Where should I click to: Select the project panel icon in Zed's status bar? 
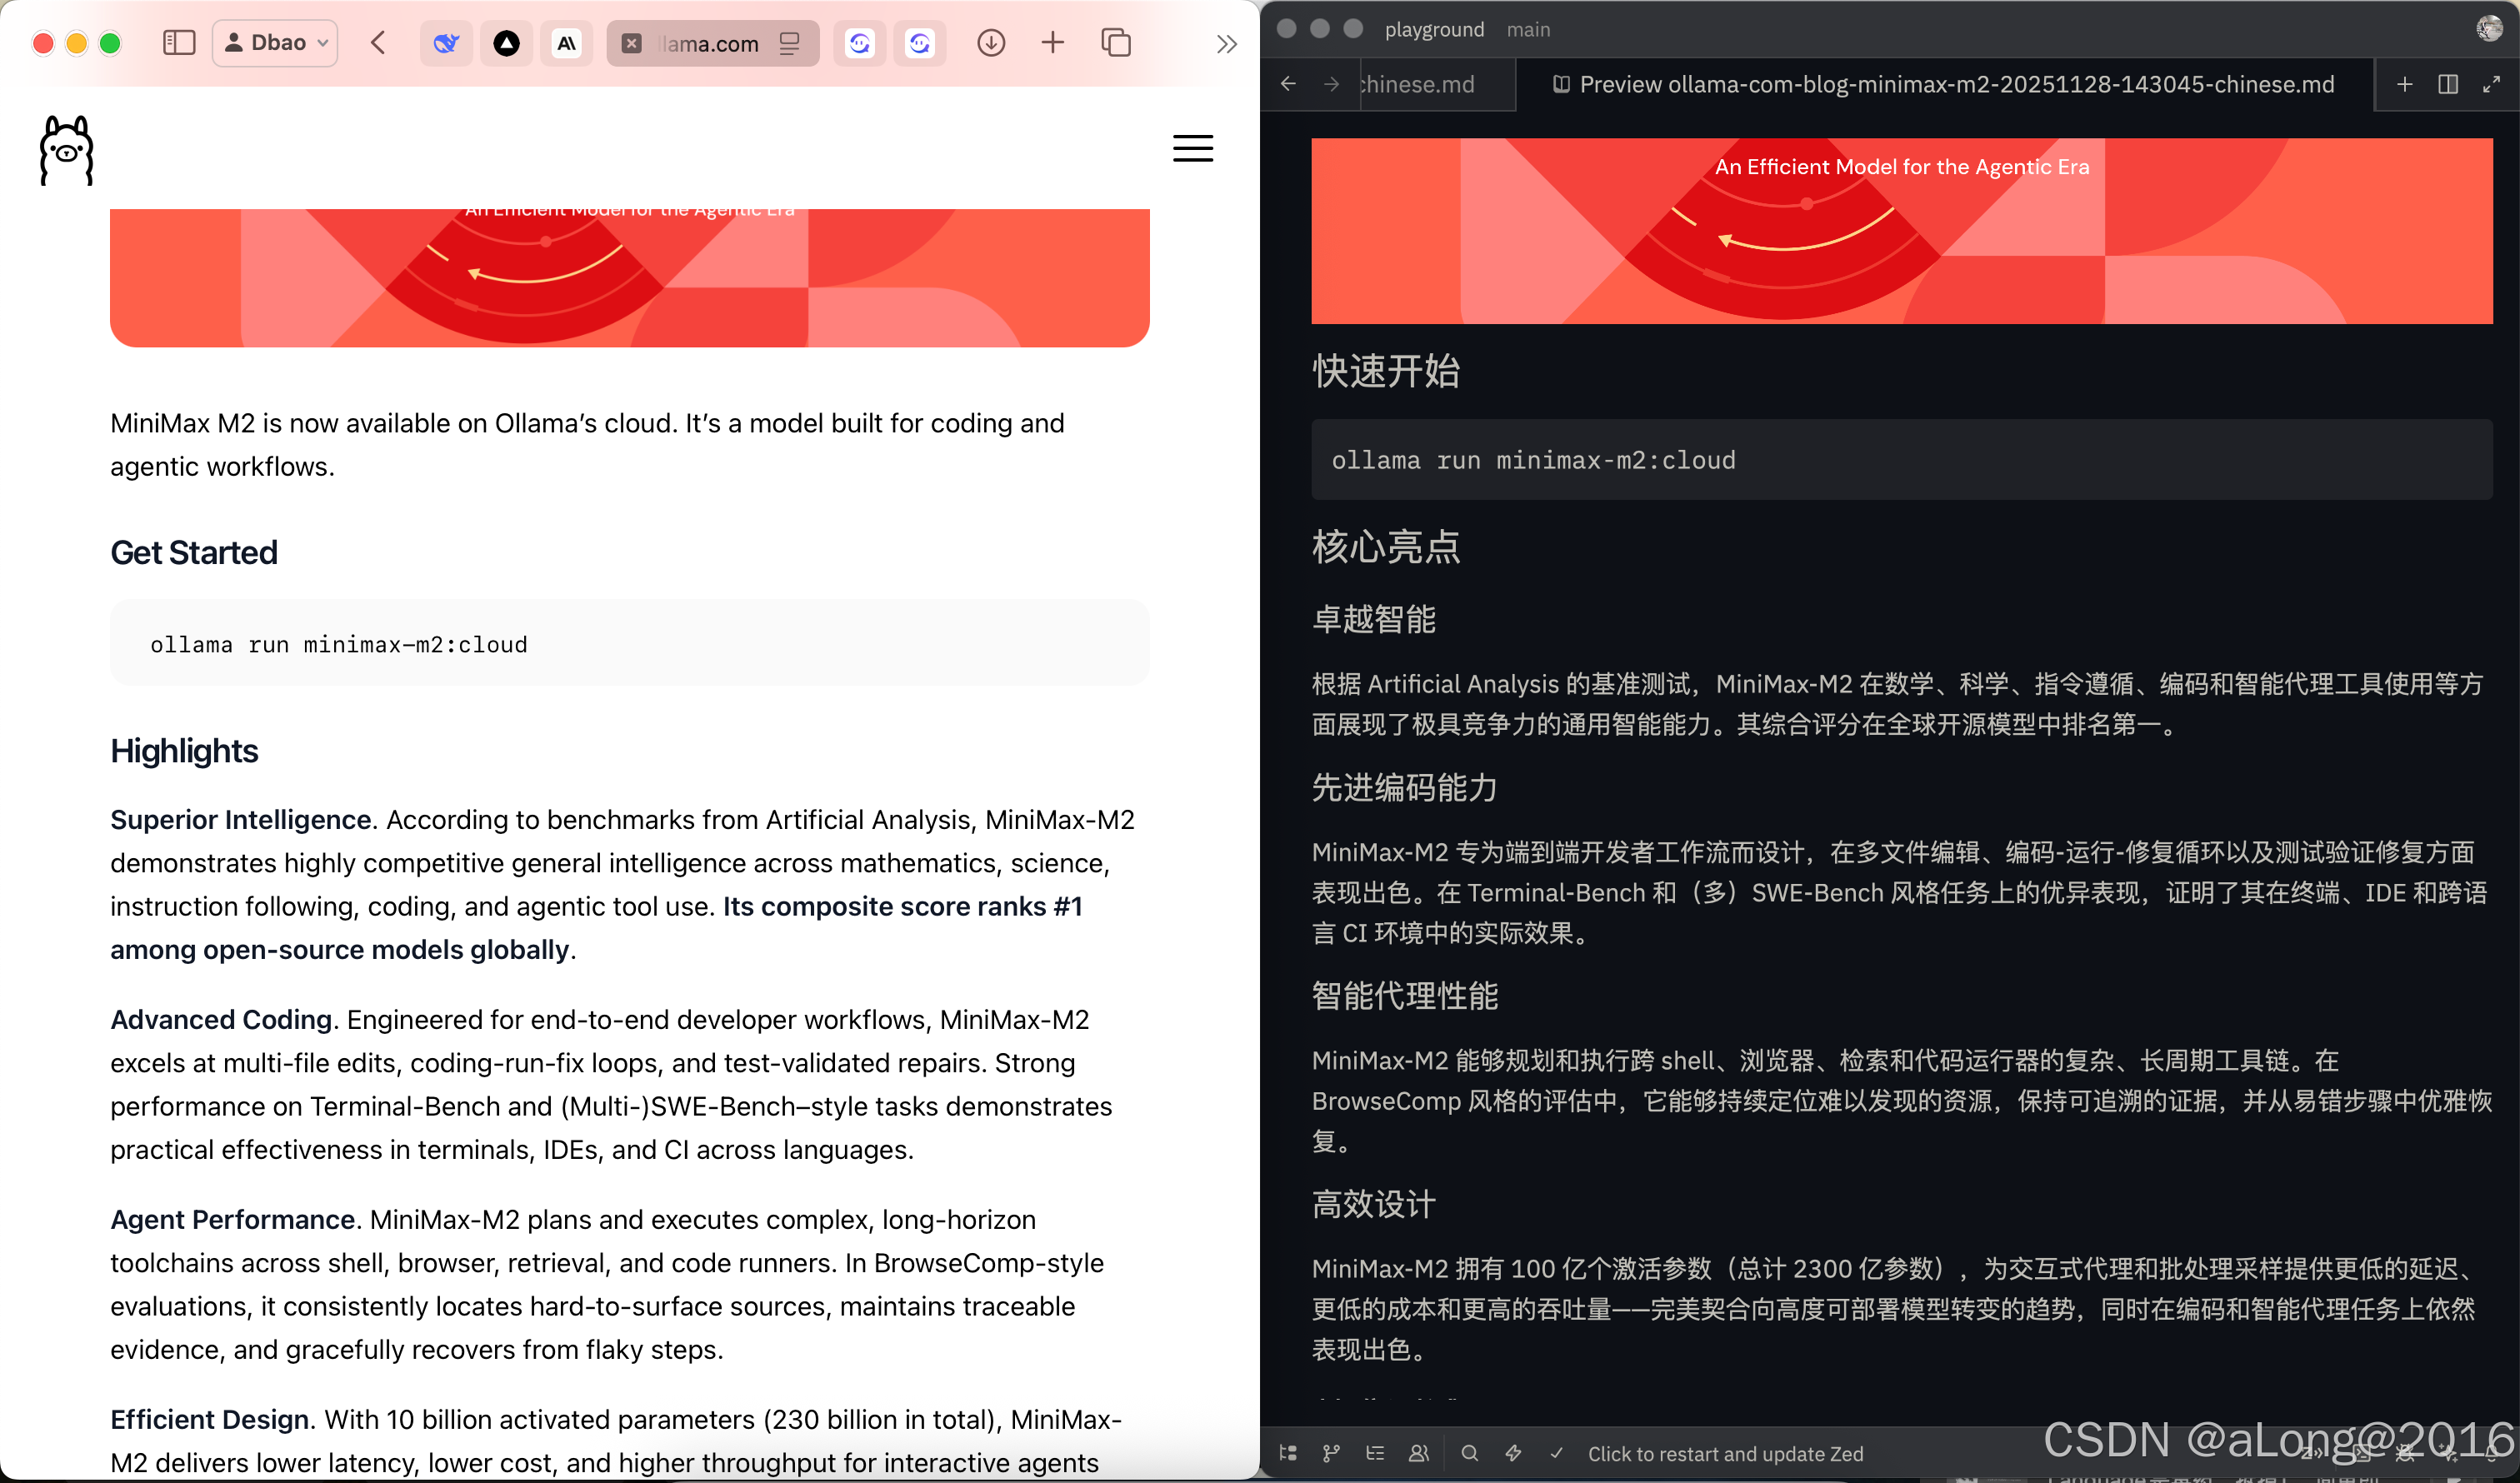point(1288,1453)
